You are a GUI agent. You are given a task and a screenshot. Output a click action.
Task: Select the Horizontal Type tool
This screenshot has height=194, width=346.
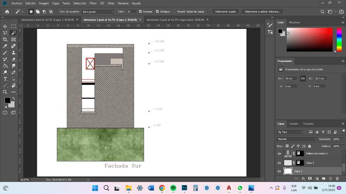[5, 79]
